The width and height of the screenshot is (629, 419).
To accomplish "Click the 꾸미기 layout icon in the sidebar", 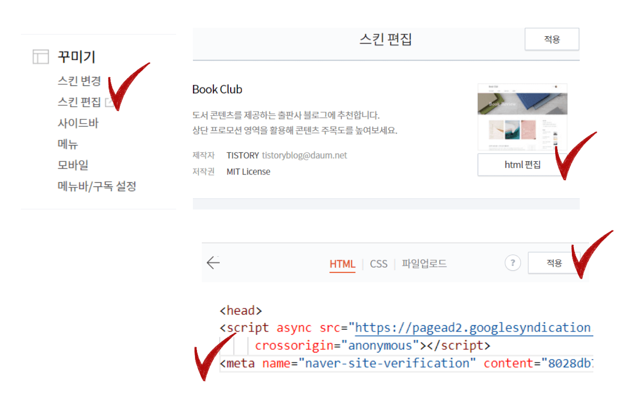I will (40, 57).
